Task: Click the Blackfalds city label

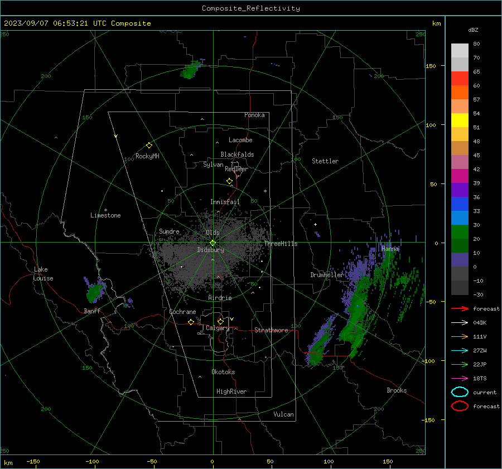Action: point(237,154)
